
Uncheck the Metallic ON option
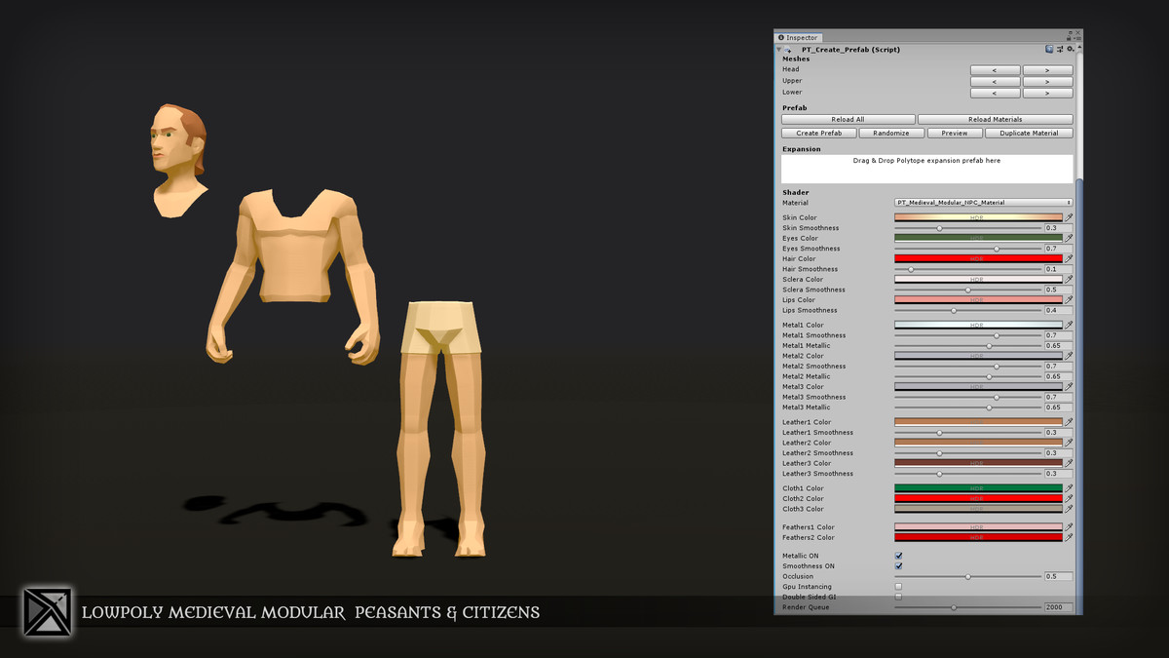[x=898, y=556]
